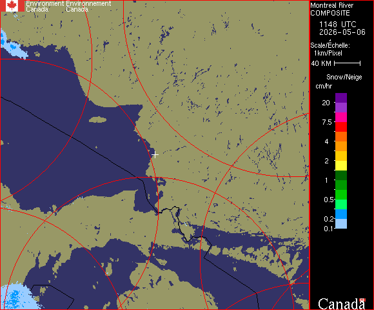
Task: Click the 2026-05-06 date label
Action: (x=342, y=32)
